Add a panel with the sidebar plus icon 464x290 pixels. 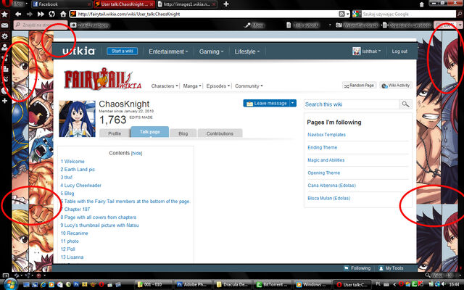[x=5, y=101]
